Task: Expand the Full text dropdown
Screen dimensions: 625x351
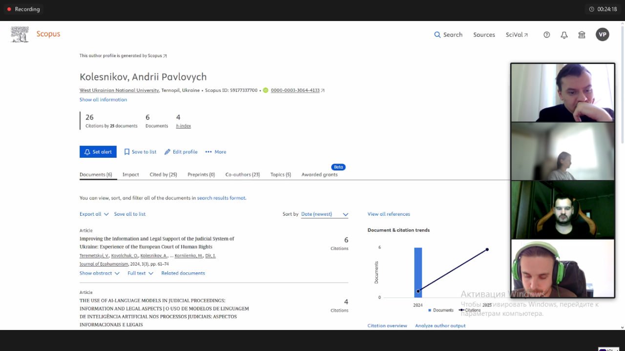Action: click(140, 273)
